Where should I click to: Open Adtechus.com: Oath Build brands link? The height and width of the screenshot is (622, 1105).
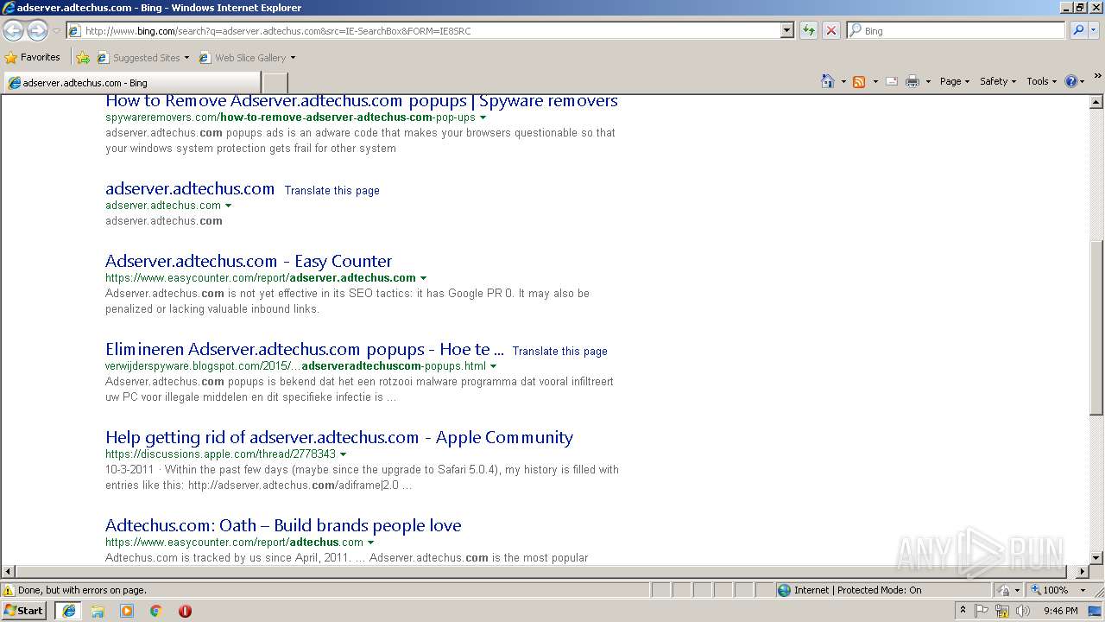click(x=283, y=525)
